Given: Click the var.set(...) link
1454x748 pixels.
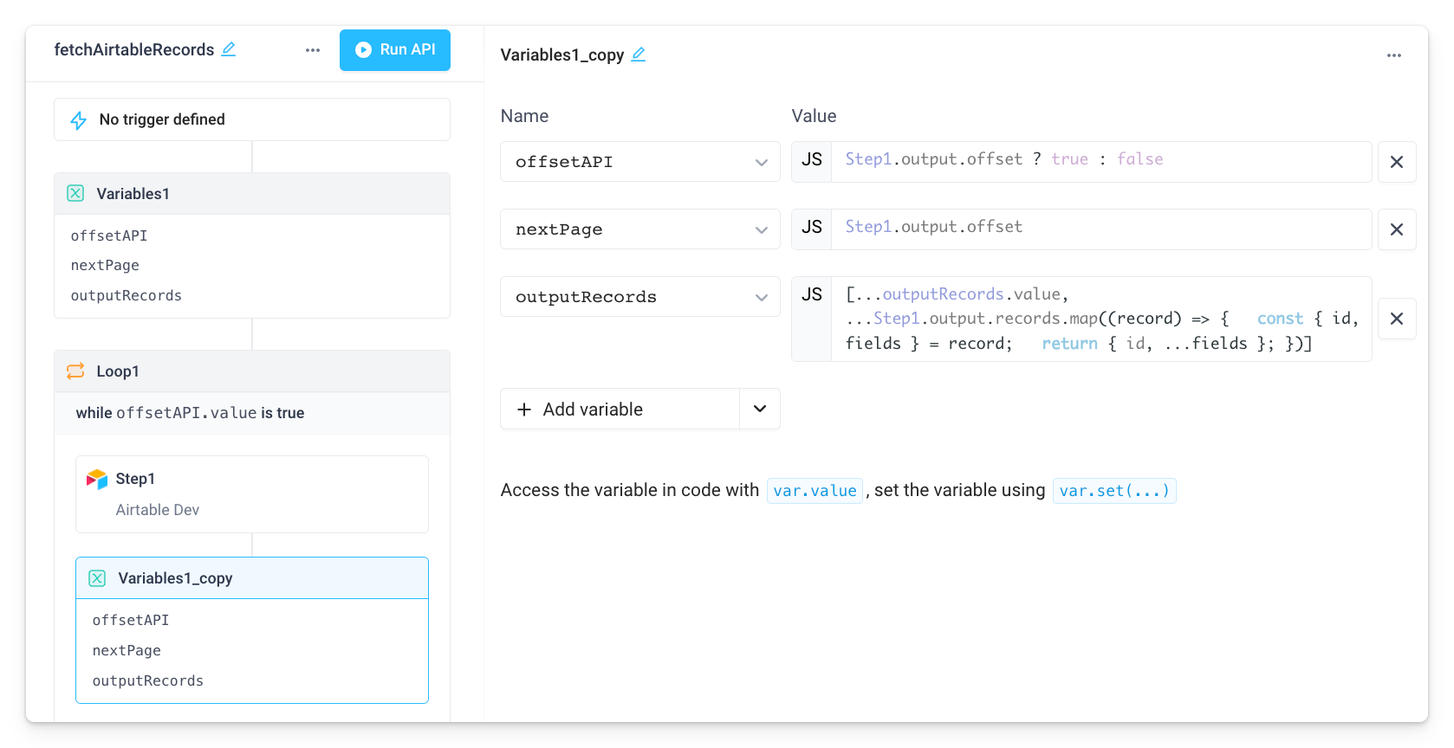Looking at the screenshot, I should point(1114,490).
